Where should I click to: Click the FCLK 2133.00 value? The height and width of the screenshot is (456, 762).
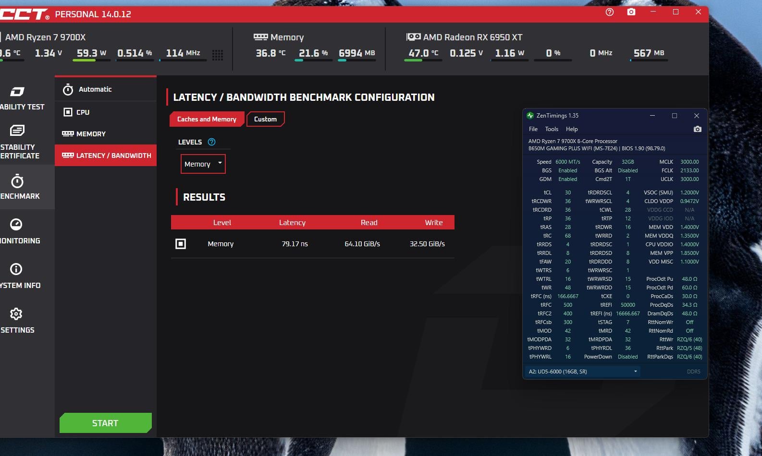(x=689, y=170)
